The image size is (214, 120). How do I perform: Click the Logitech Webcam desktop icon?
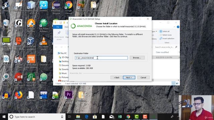[x=6, y=80]
